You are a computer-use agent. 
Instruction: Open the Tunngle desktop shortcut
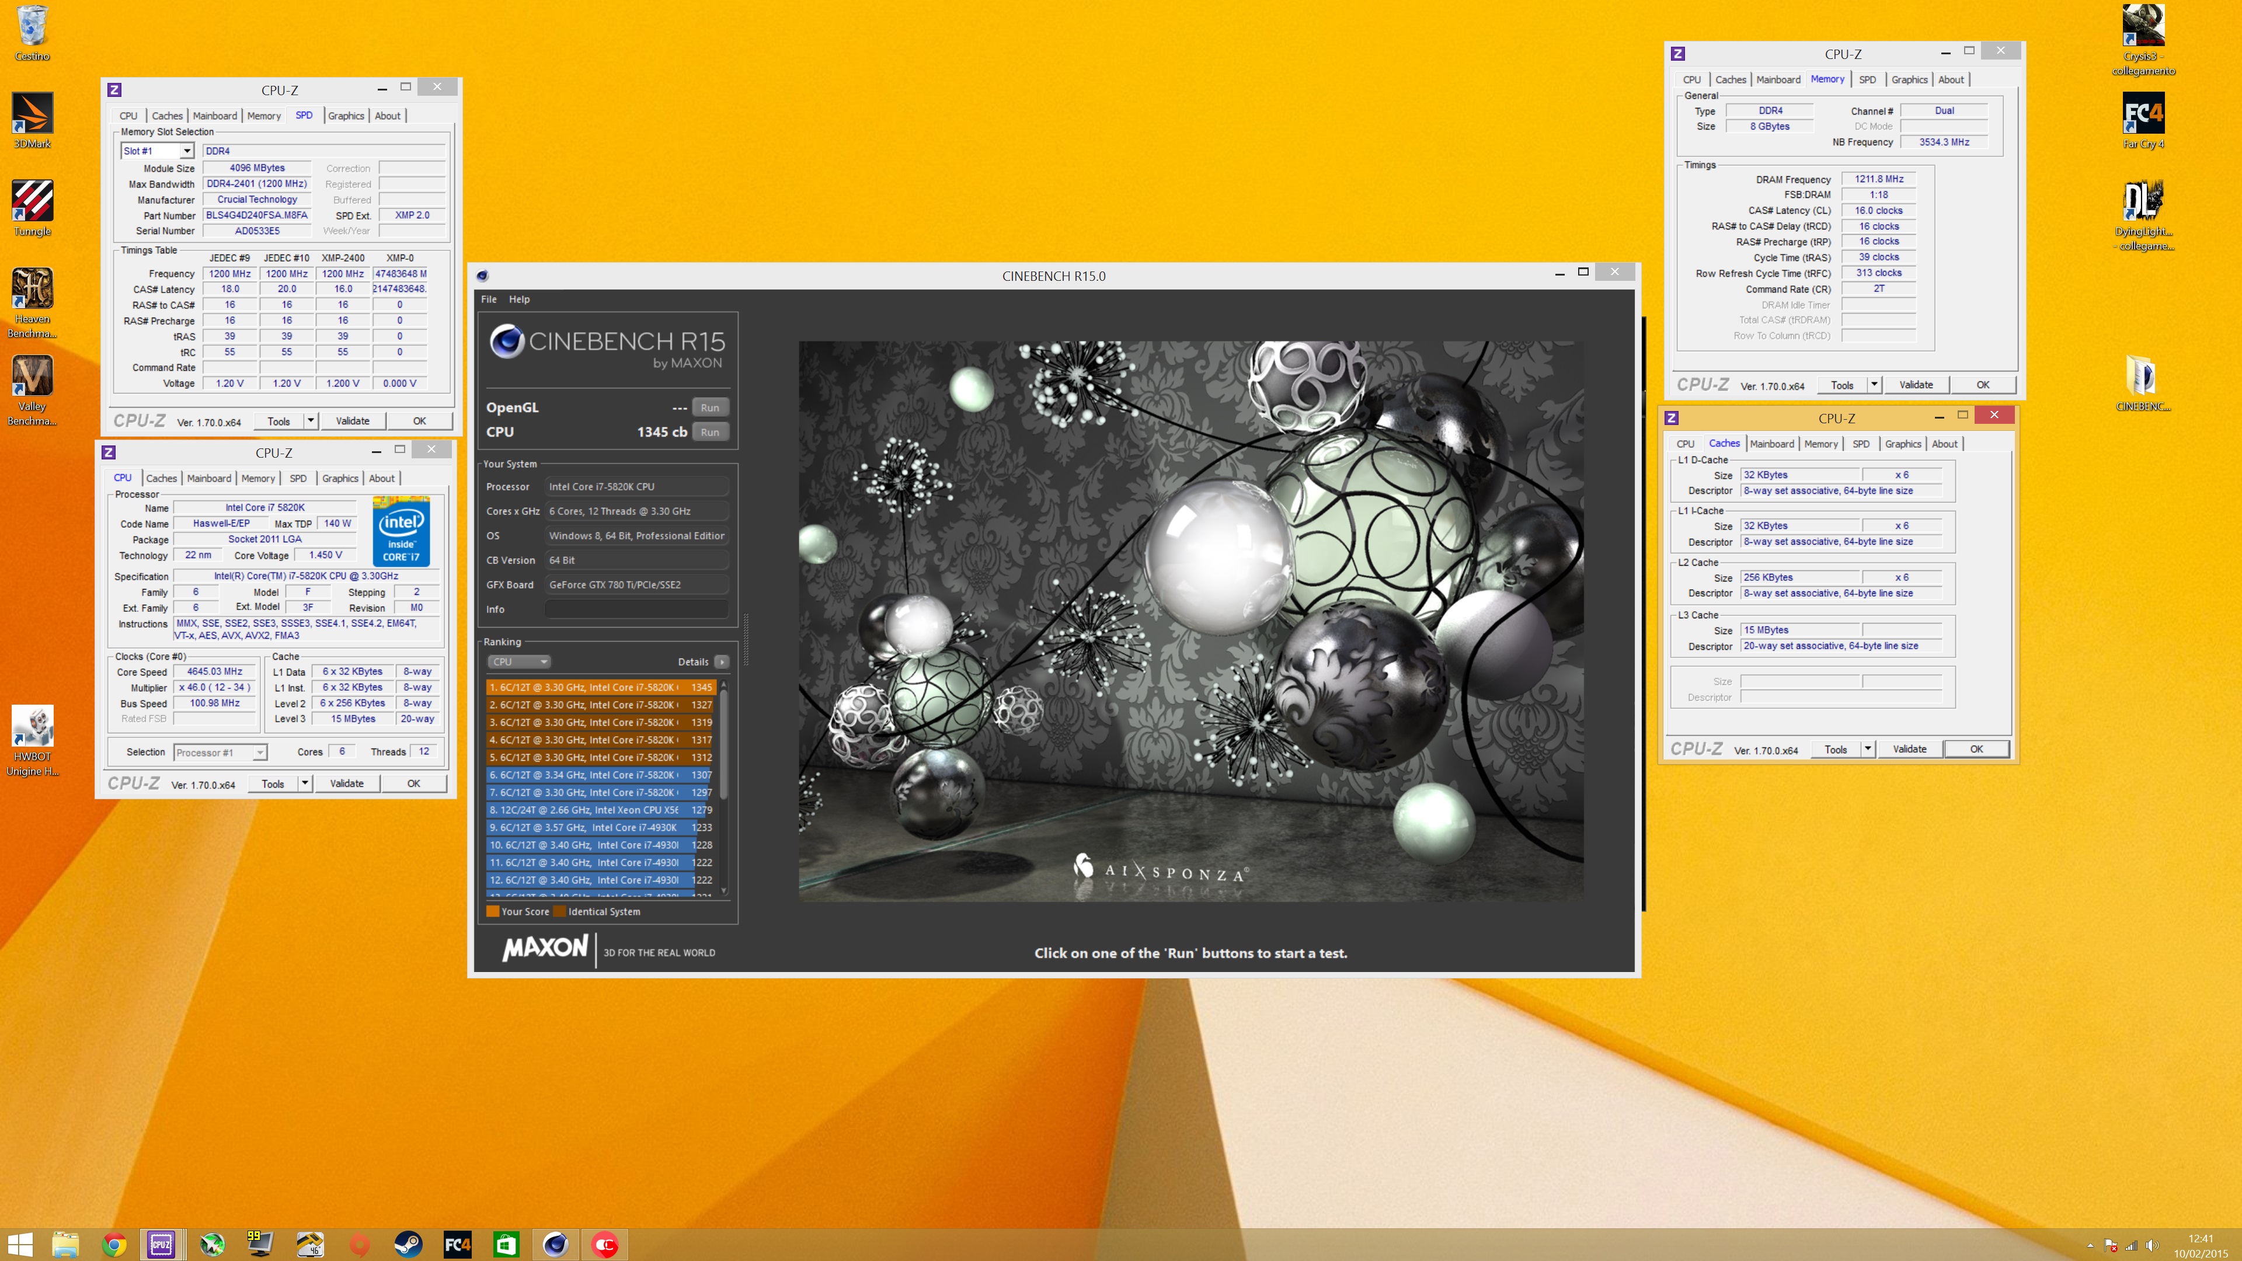click(x=32, y=208)
